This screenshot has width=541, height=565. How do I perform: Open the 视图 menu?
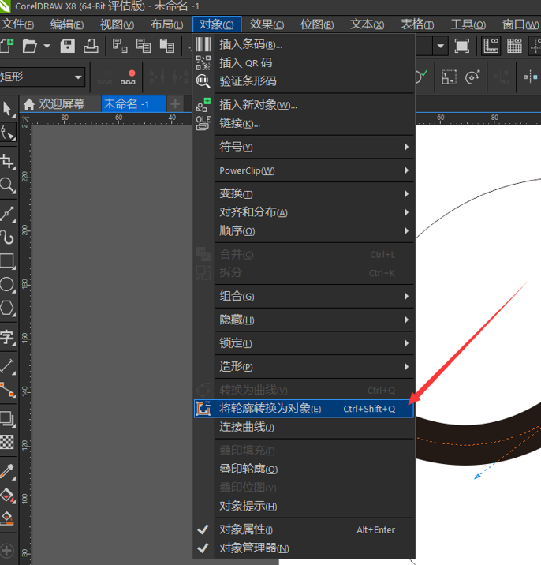pyautogui.click(x=117, y=24)
